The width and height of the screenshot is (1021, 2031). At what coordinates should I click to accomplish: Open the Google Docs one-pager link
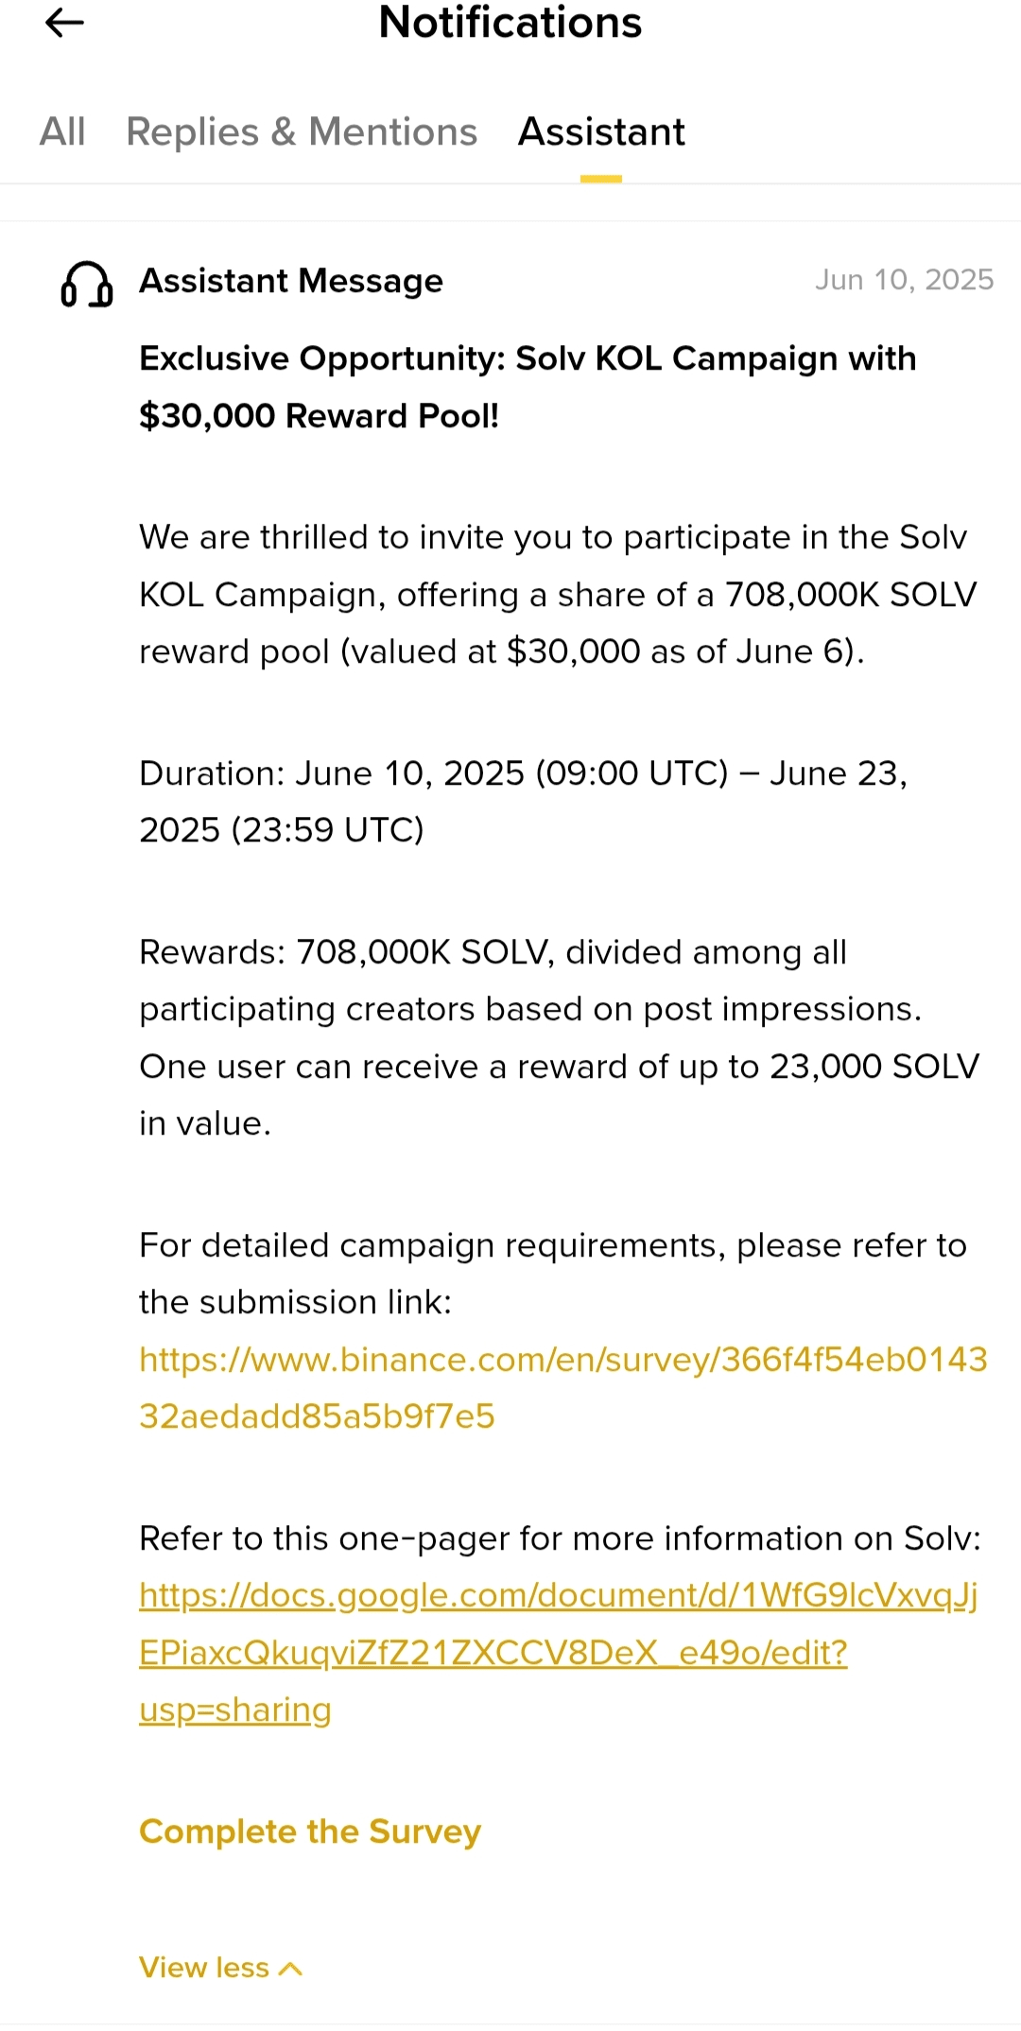(558, 1652)
